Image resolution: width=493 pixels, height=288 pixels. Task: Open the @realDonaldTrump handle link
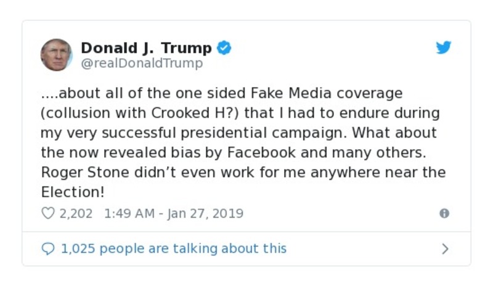click(142, 63)
